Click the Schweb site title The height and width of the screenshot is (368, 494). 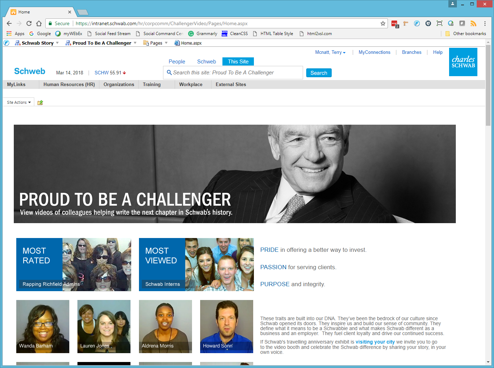click(30, 71)
